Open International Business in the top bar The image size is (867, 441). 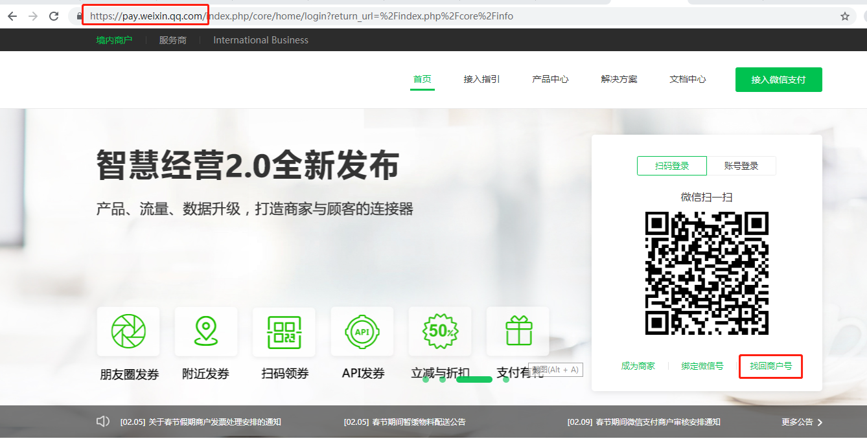[260, 40]
